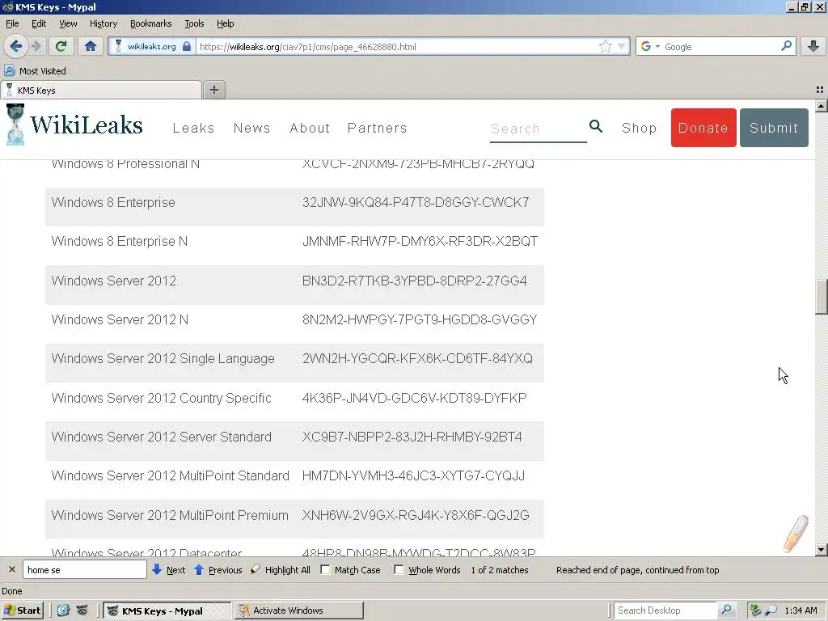Image resolution: width=828 pixels, height=621 pixels.
Task: Click the address bar URL field
Action: (396, 46)
